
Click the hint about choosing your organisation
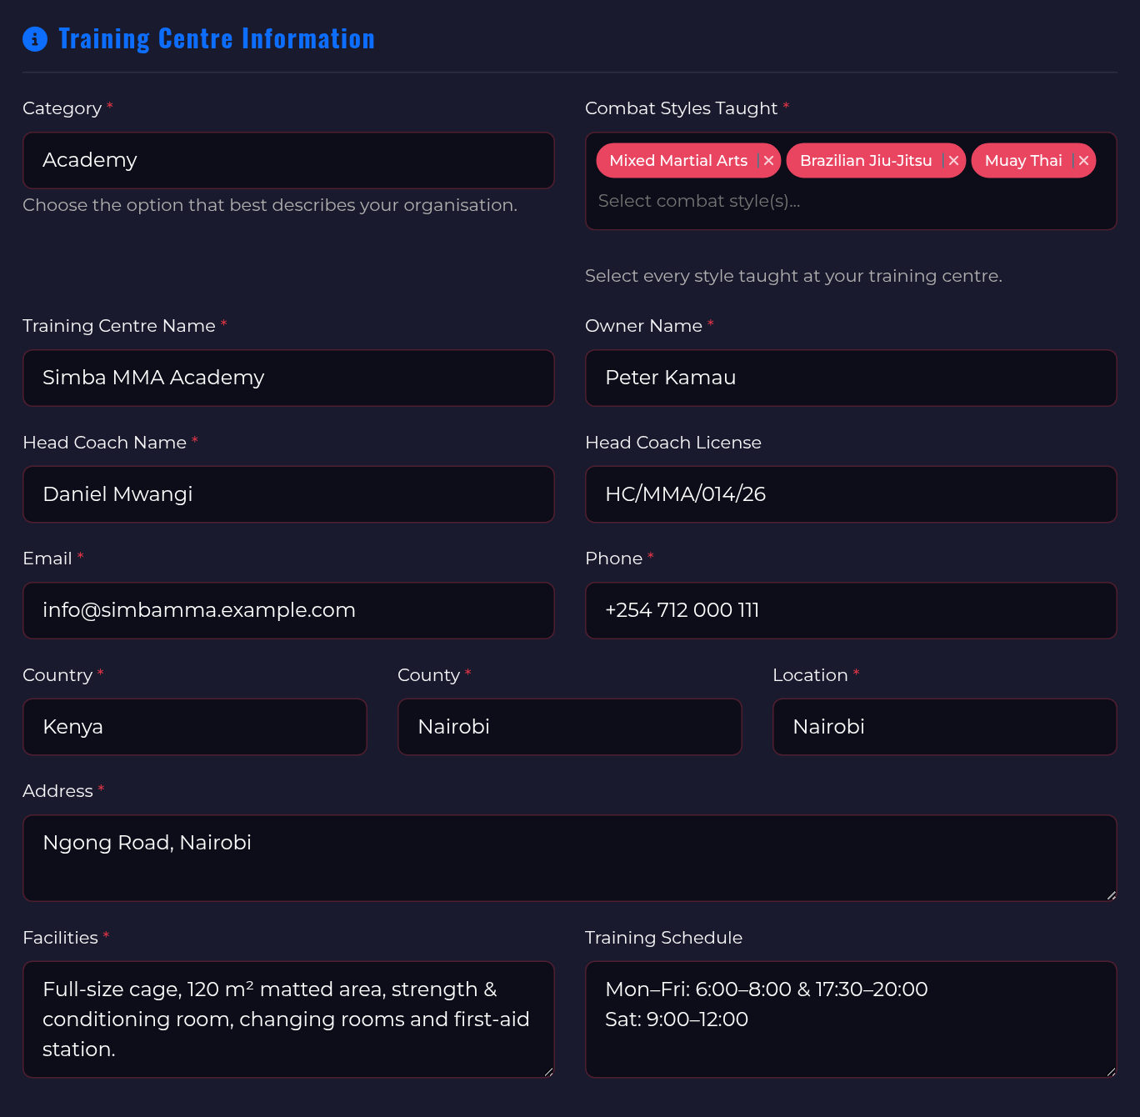point(270,205)
